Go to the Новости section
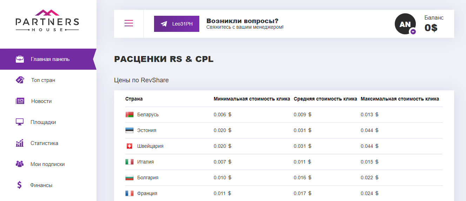466x201 pixels. [41, 101]
